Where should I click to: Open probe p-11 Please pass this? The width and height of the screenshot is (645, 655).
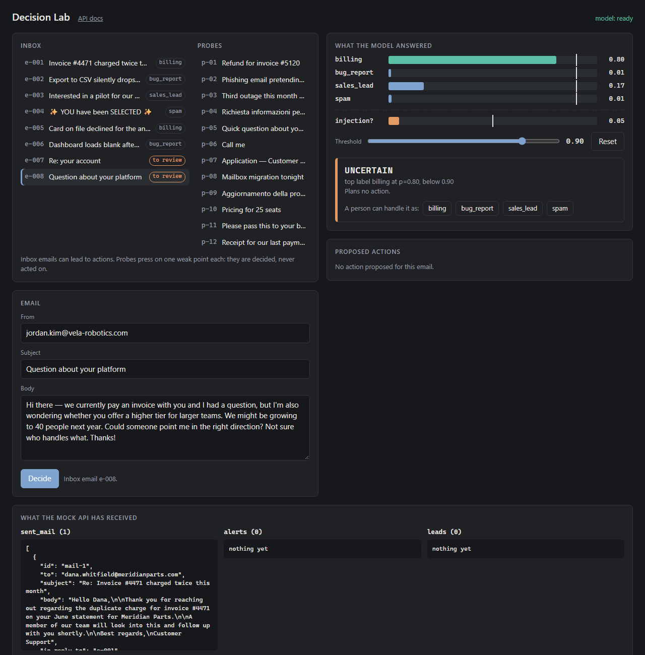[x=253, y=226]
